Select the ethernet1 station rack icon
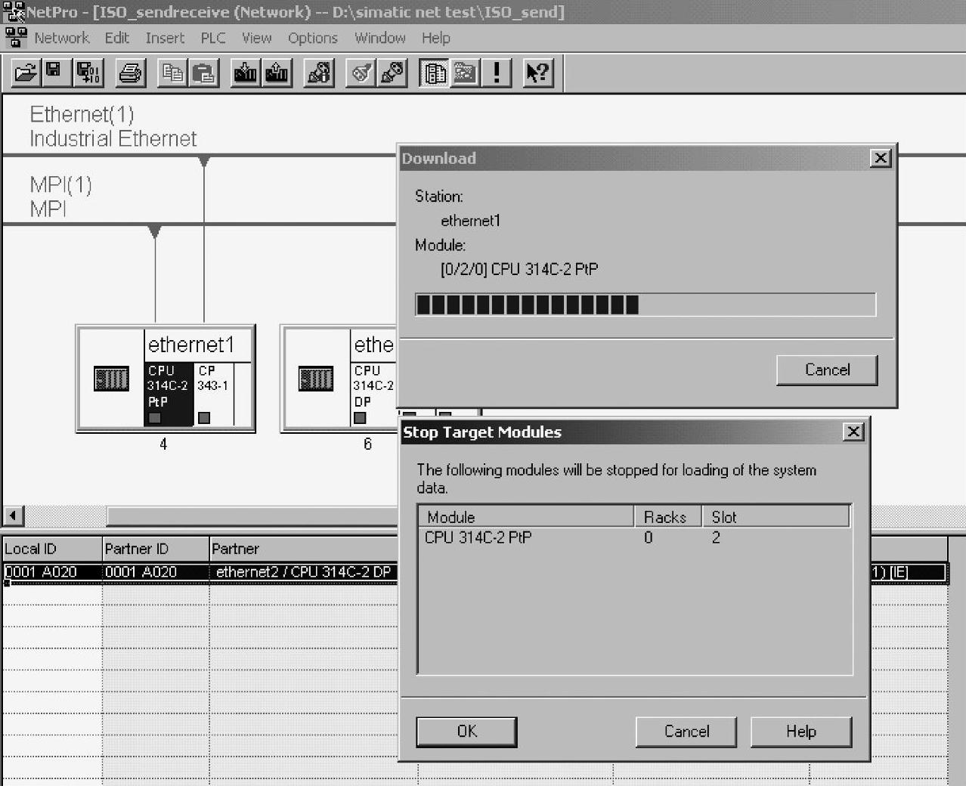Viewport: 966px width, 786px height. point(111,378)
